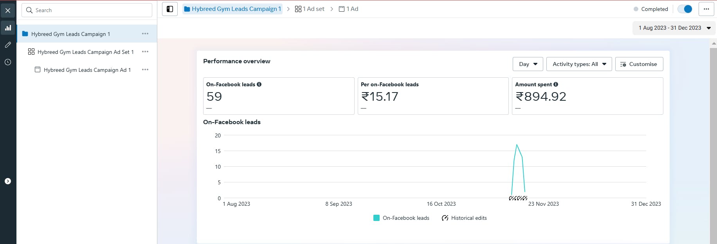Open the charts view icon in sidebar

coord(8,28)
